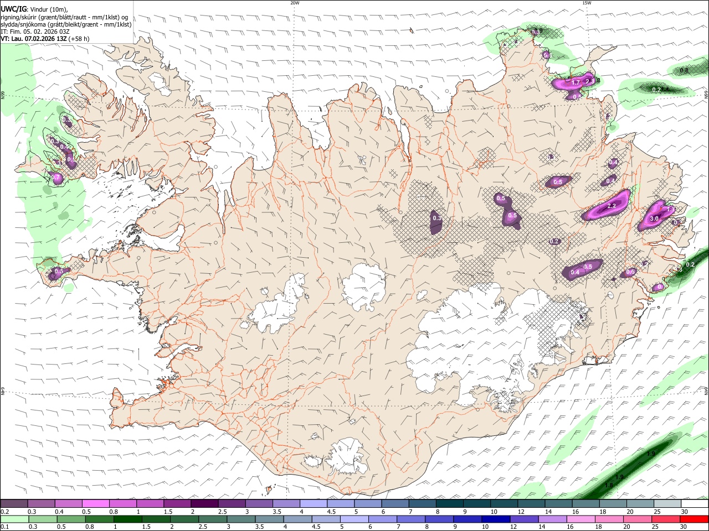Select the 'IT: Fim. 05. 02. 2026 03Z' line

click(x=35, y=32)
